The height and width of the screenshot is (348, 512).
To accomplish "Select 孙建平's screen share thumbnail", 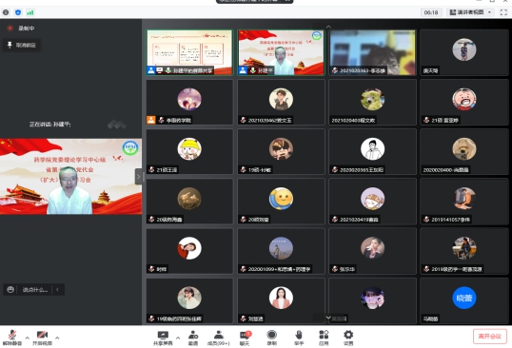I will click(x=189, y=52).
